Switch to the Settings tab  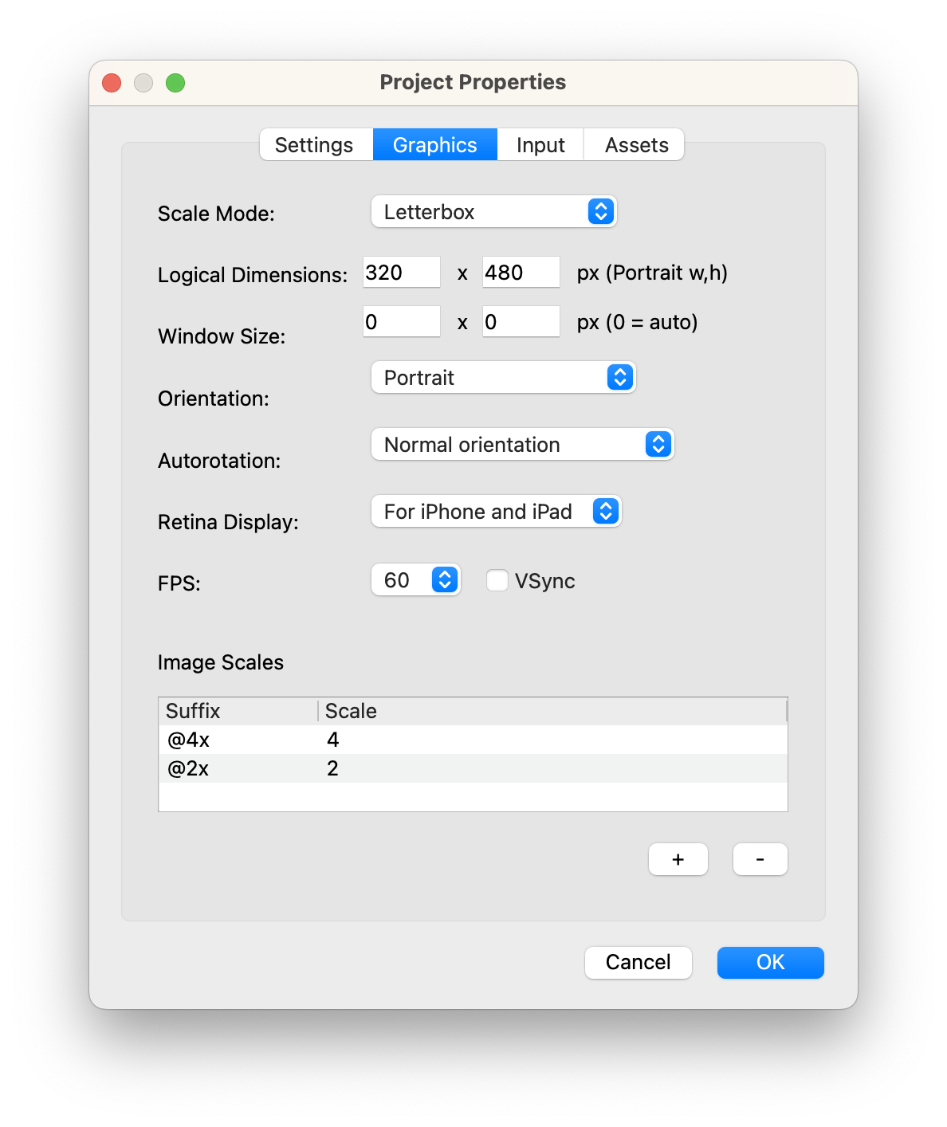[316, 145]
